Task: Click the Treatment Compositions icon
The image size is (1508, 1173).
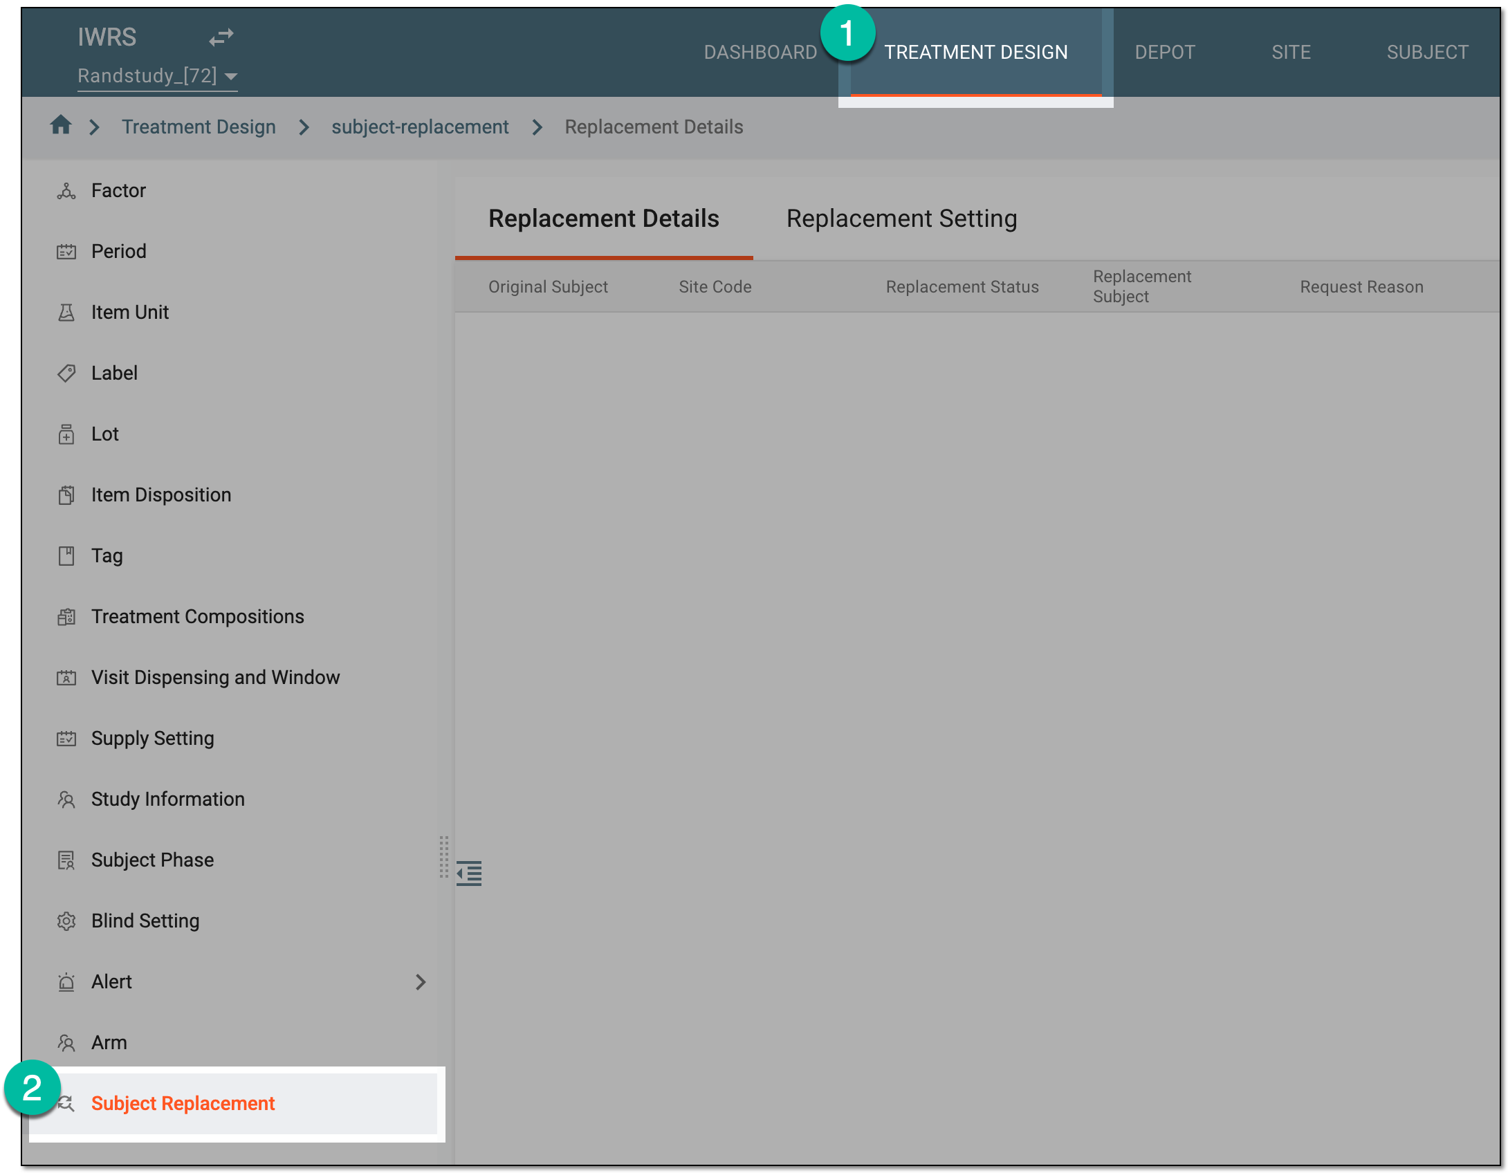Action: tap(66, 617)
